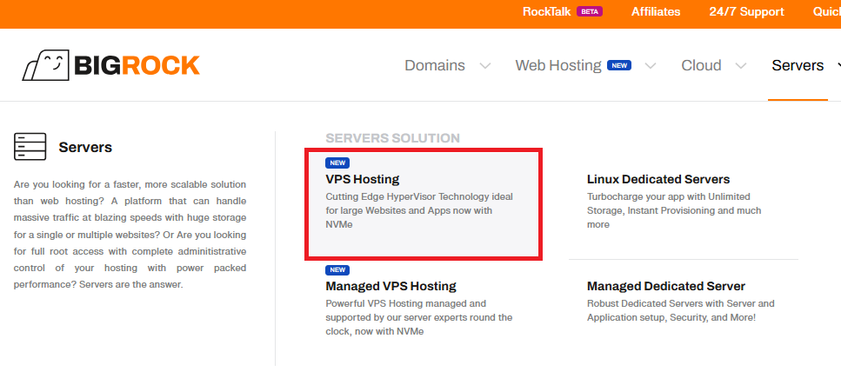Click the 'Are you looking for a faster' paragraph
841x385 pixels.
click(x=130, y=235)
